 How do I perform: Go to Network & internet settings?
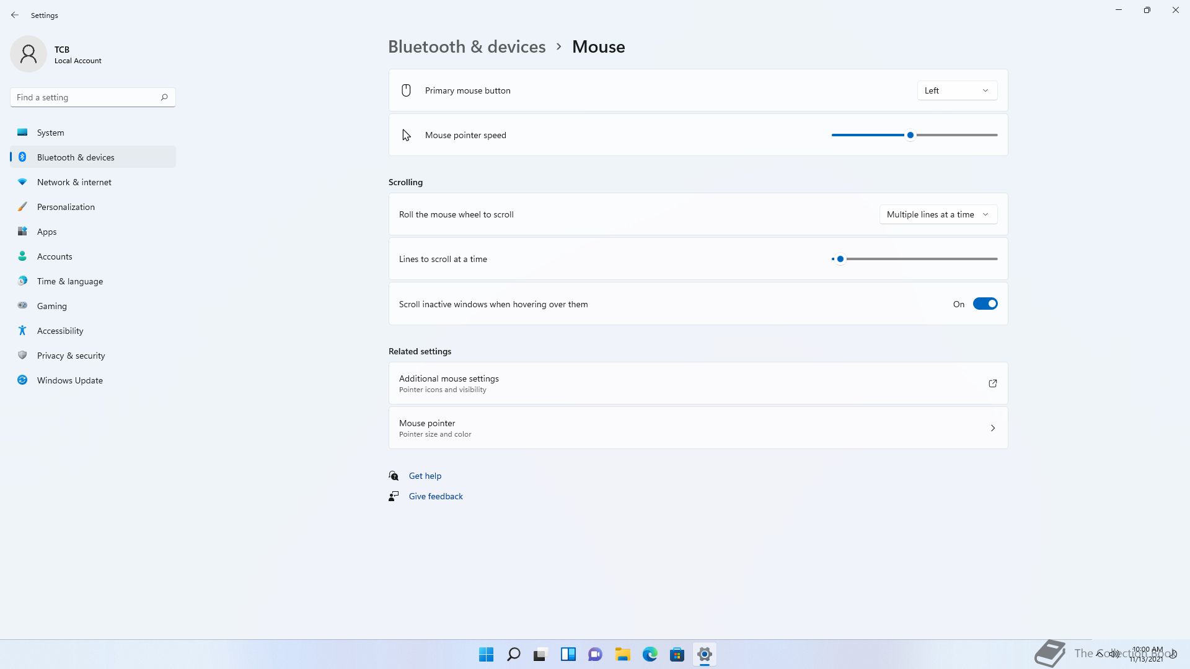pyautogui.click(x=93, y=181)
